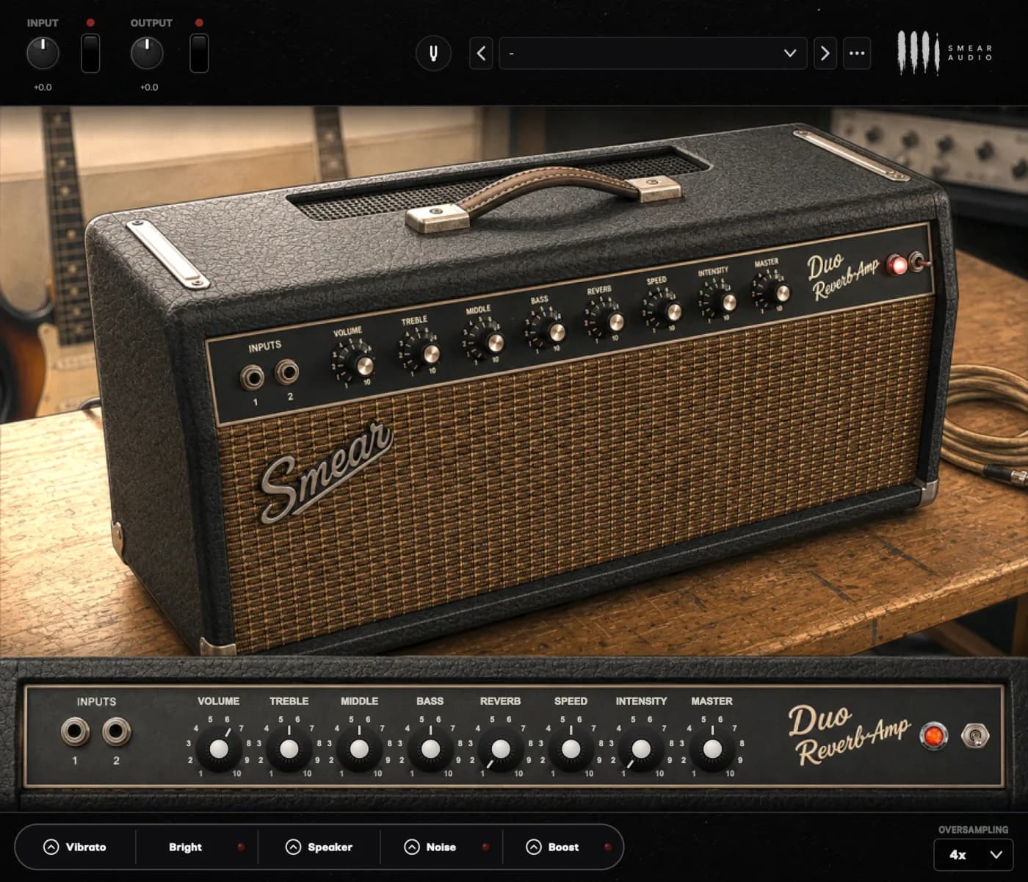Toggle the Noise indicator LED
Viewport: 1028px width, 882px height.
click(x=485, y=847)
